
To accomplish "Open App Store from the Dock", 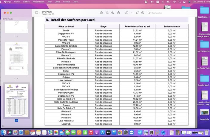I will (x=102, y=133).
